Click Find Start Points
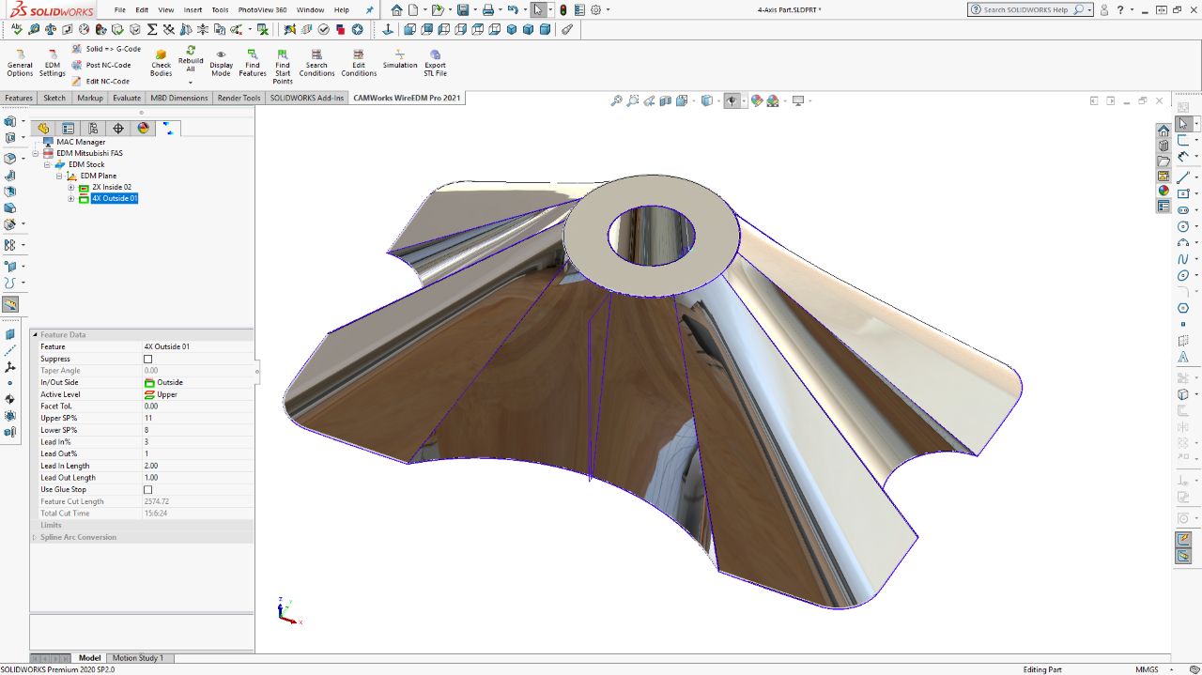This screenshot has height=675, width=1202. point(283,61)
